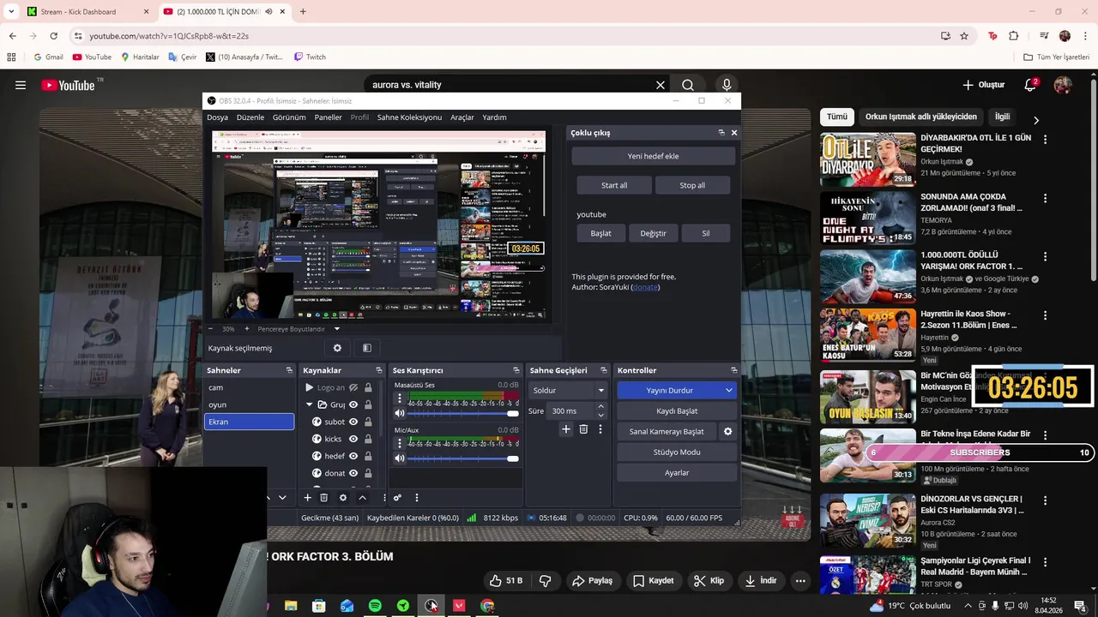Open Pencereye Boyutlandır scaling dropdown
Image resolution: width=1098 pixels, height=617 pixels.
(x=337, y=329)
